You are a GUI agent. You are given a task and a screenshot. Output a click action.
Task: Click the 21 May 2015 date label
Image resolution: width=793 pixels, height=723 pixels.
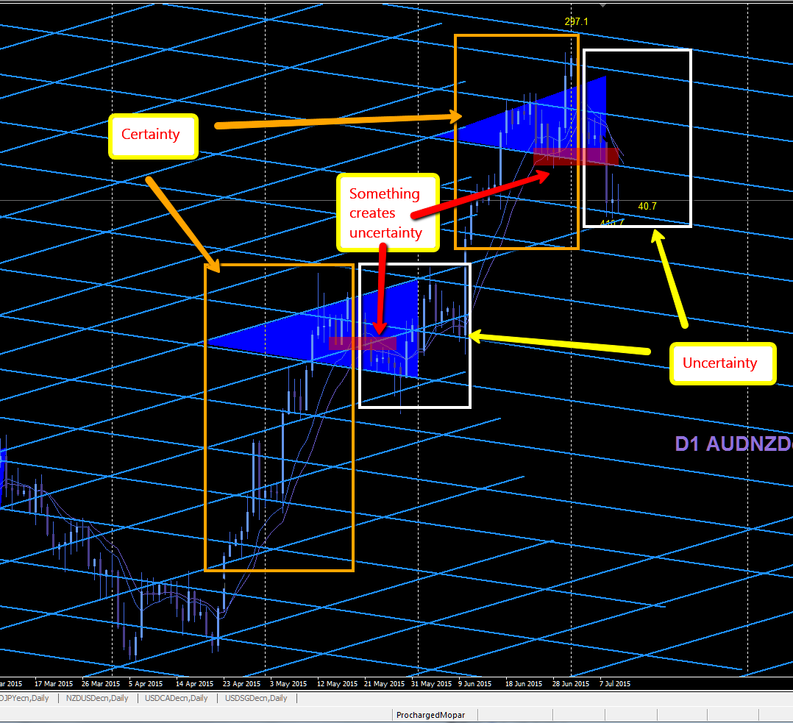click(384, 683)
